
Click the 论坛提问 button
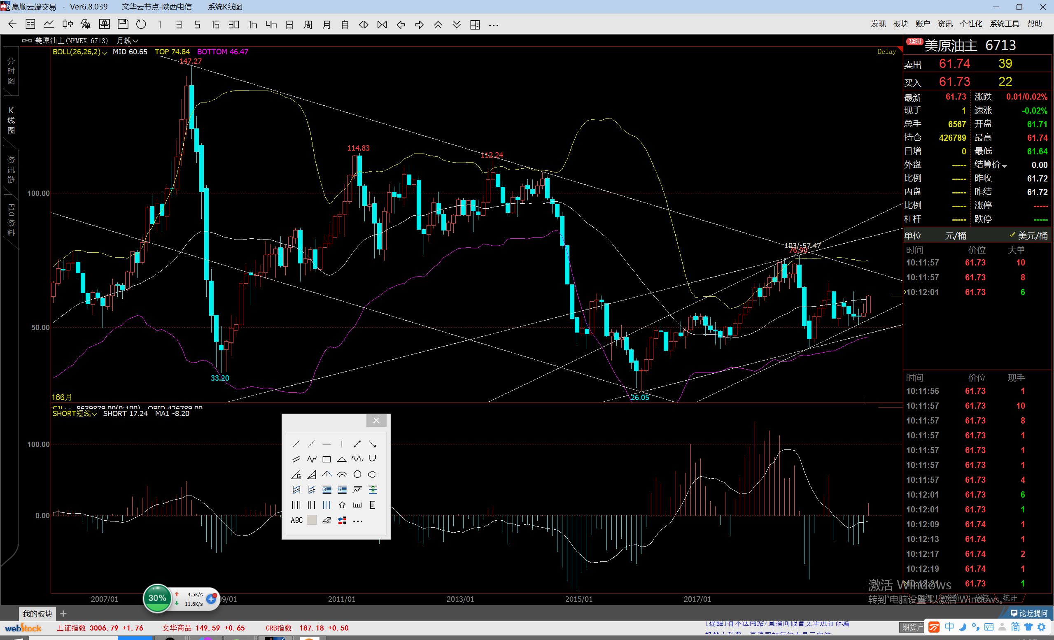(1029, 614)
